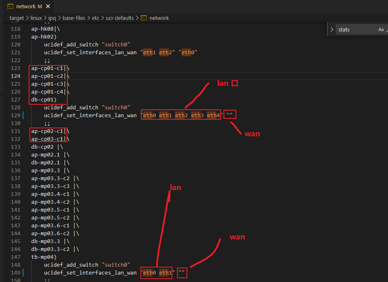The width and height of the screenshot is (388, 282).
Task: Click the ap-mp02.1 case label
Action: tap(46, 155)
